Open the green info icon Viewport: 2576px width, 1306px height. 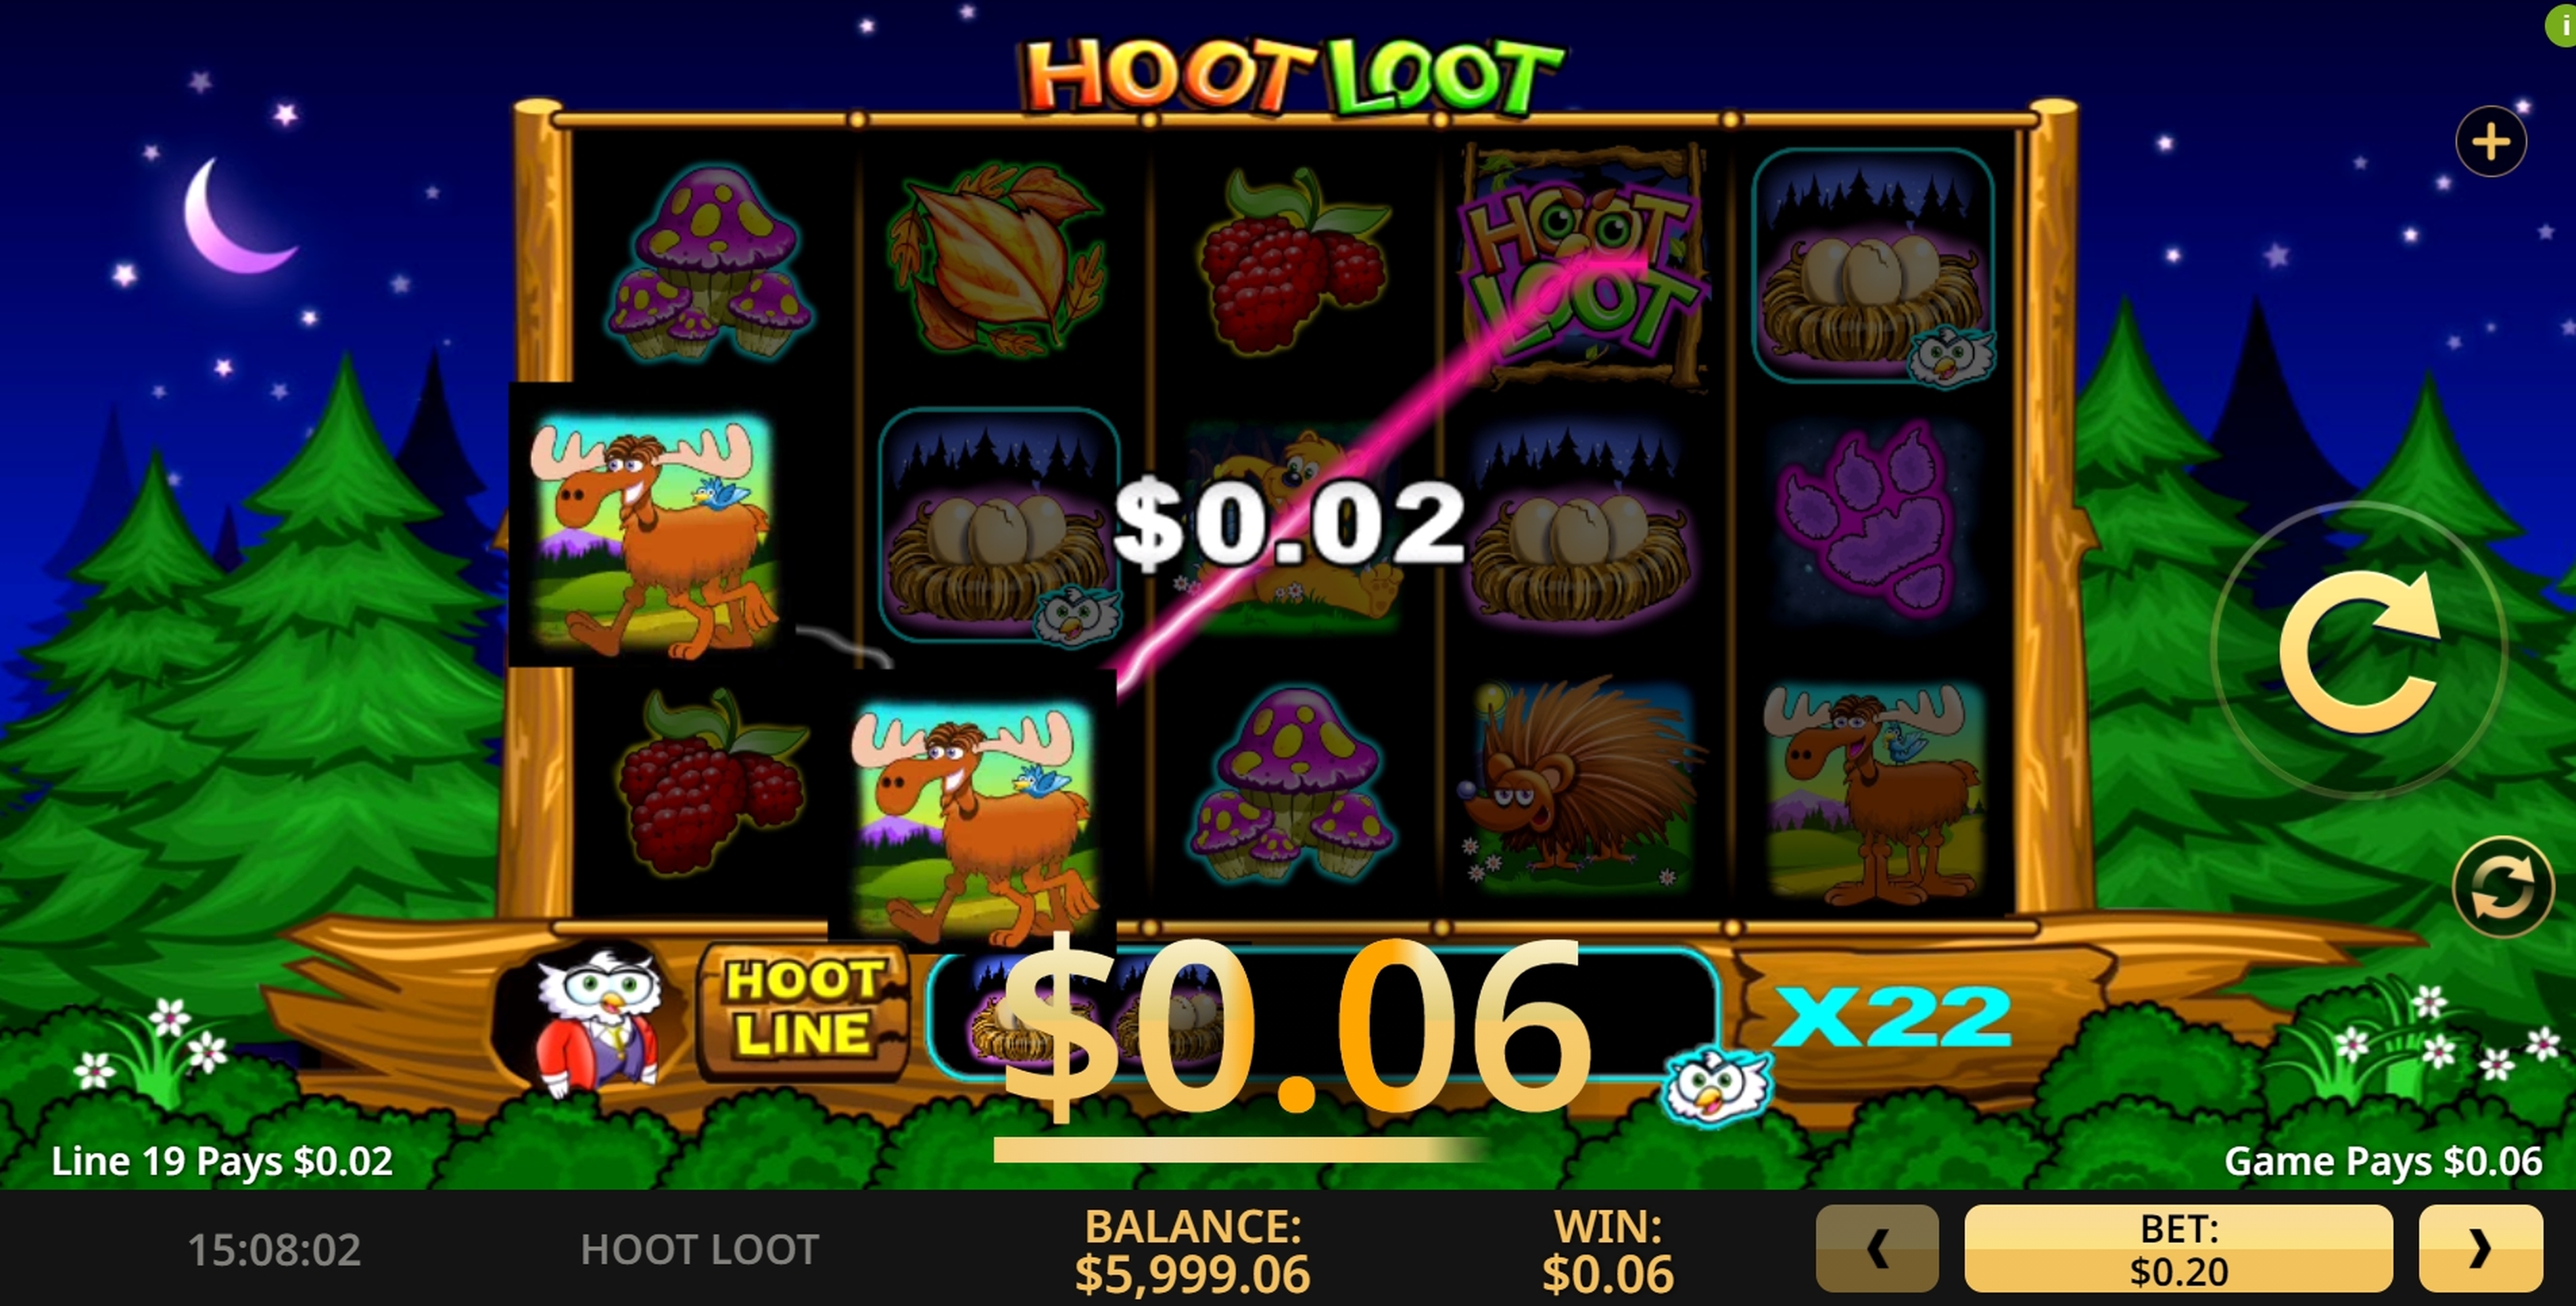(x=2563, y=22)
